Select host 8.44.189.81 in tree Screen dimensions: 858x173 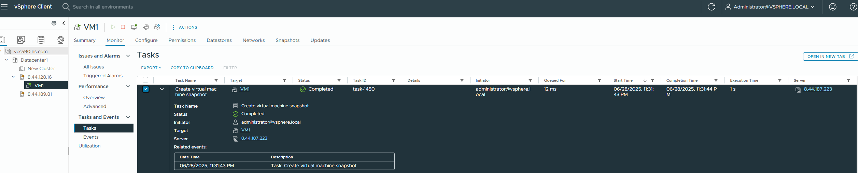[x=40, y=94]
